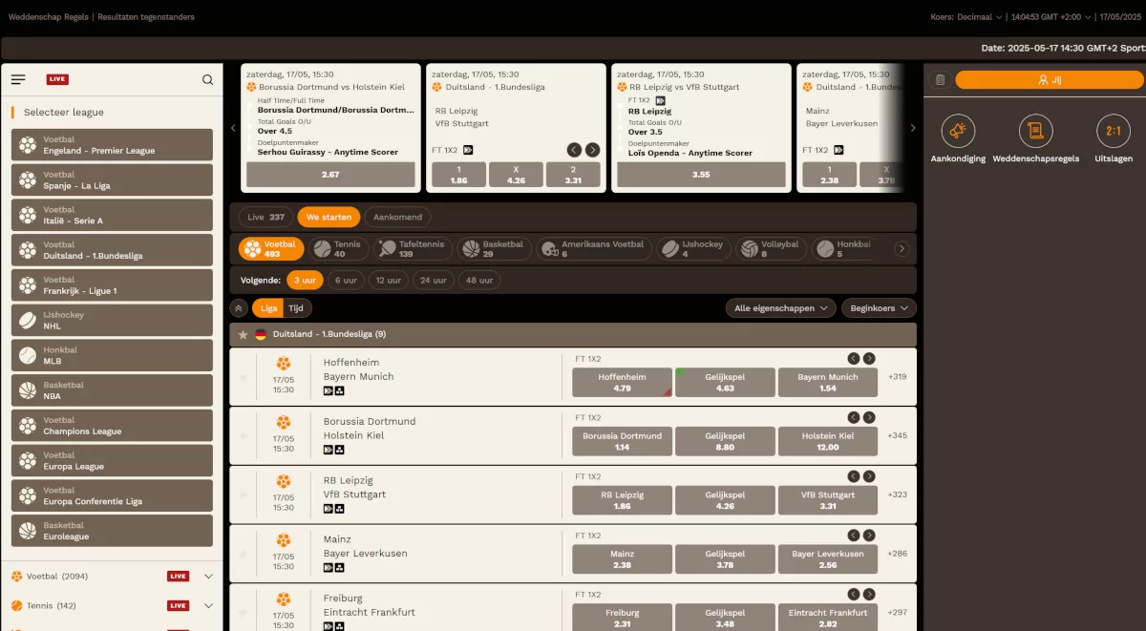Set time filter to 24 uur
Image resolution: width=1146 pixels, height=631 pixels.
tap(434, 281)
